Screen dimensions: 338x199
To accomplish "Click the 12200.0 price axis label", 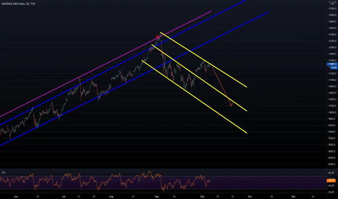I will point(332,41).
